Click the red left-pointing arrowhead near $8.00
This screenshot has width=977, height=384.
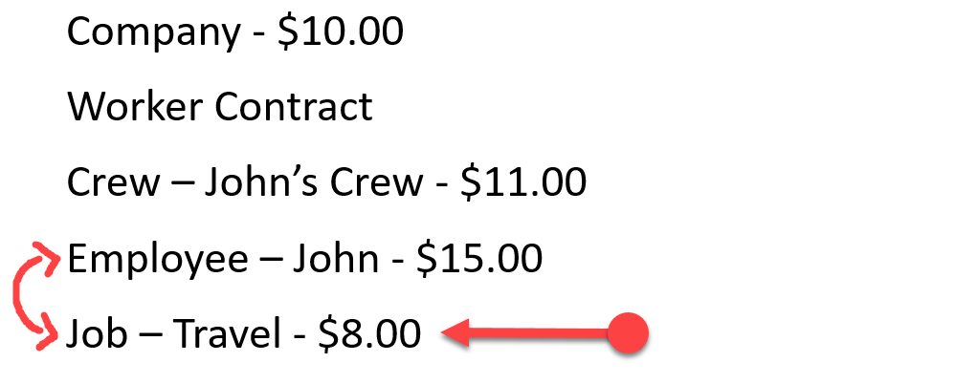(x=455, y=333)
